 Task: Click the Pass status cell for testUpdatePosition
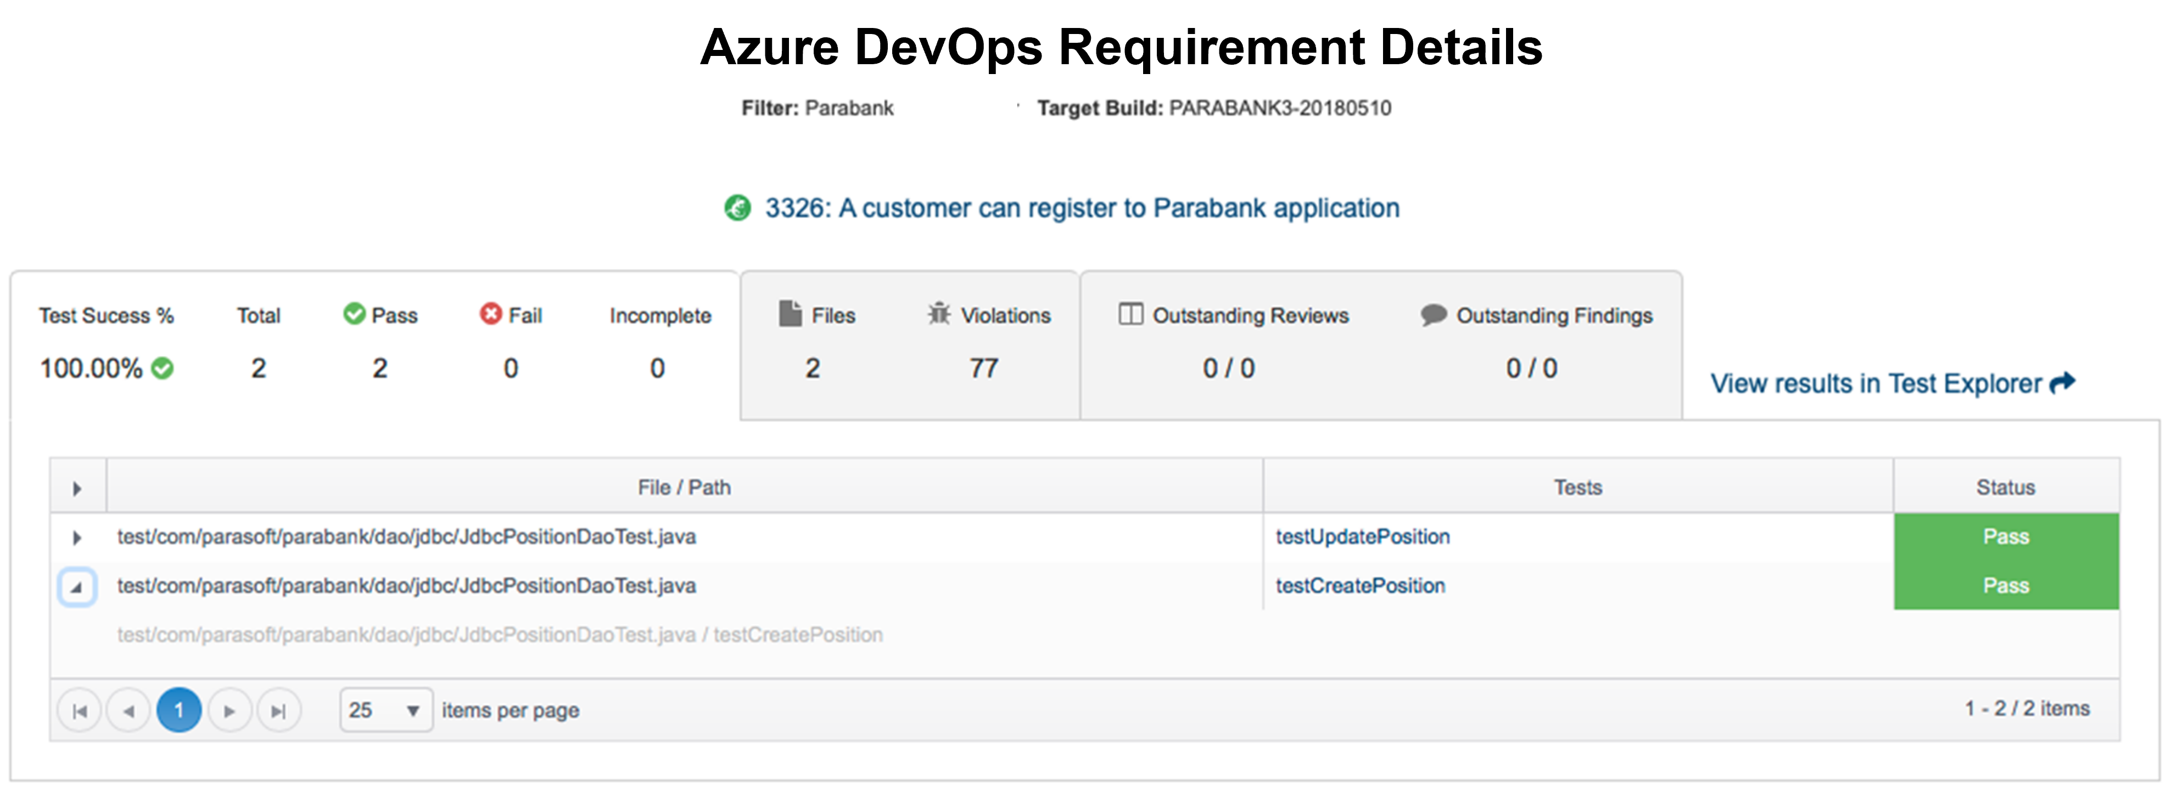click(2006, 538)
